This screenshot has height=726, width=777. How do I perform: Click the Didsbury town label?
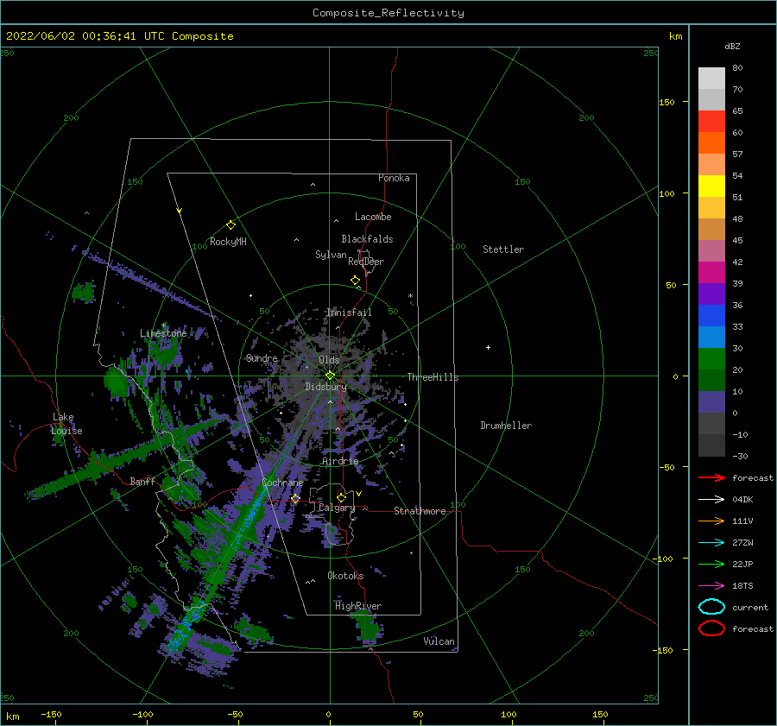(x=325, y=387)
